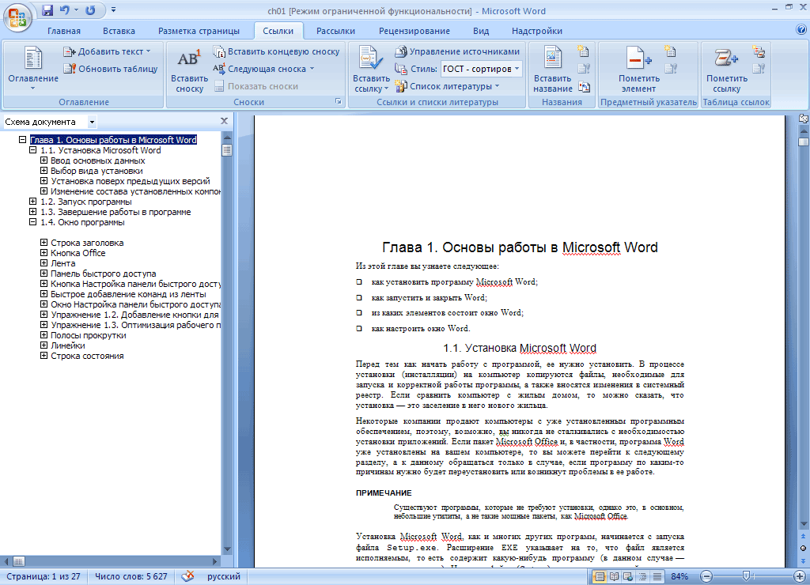Close the Схема документа pane

pyautogui.click(x=224, y=121)
